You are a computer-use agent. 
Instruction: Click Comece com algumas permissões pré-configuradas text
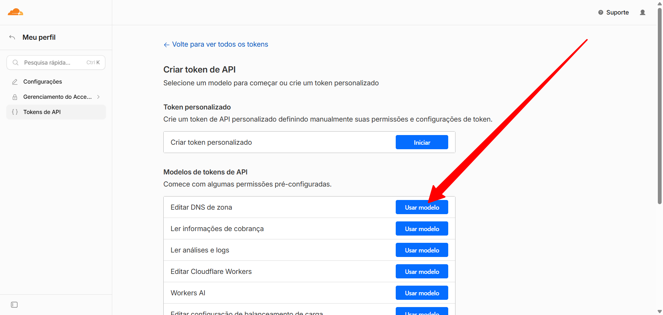pos(247,184)
